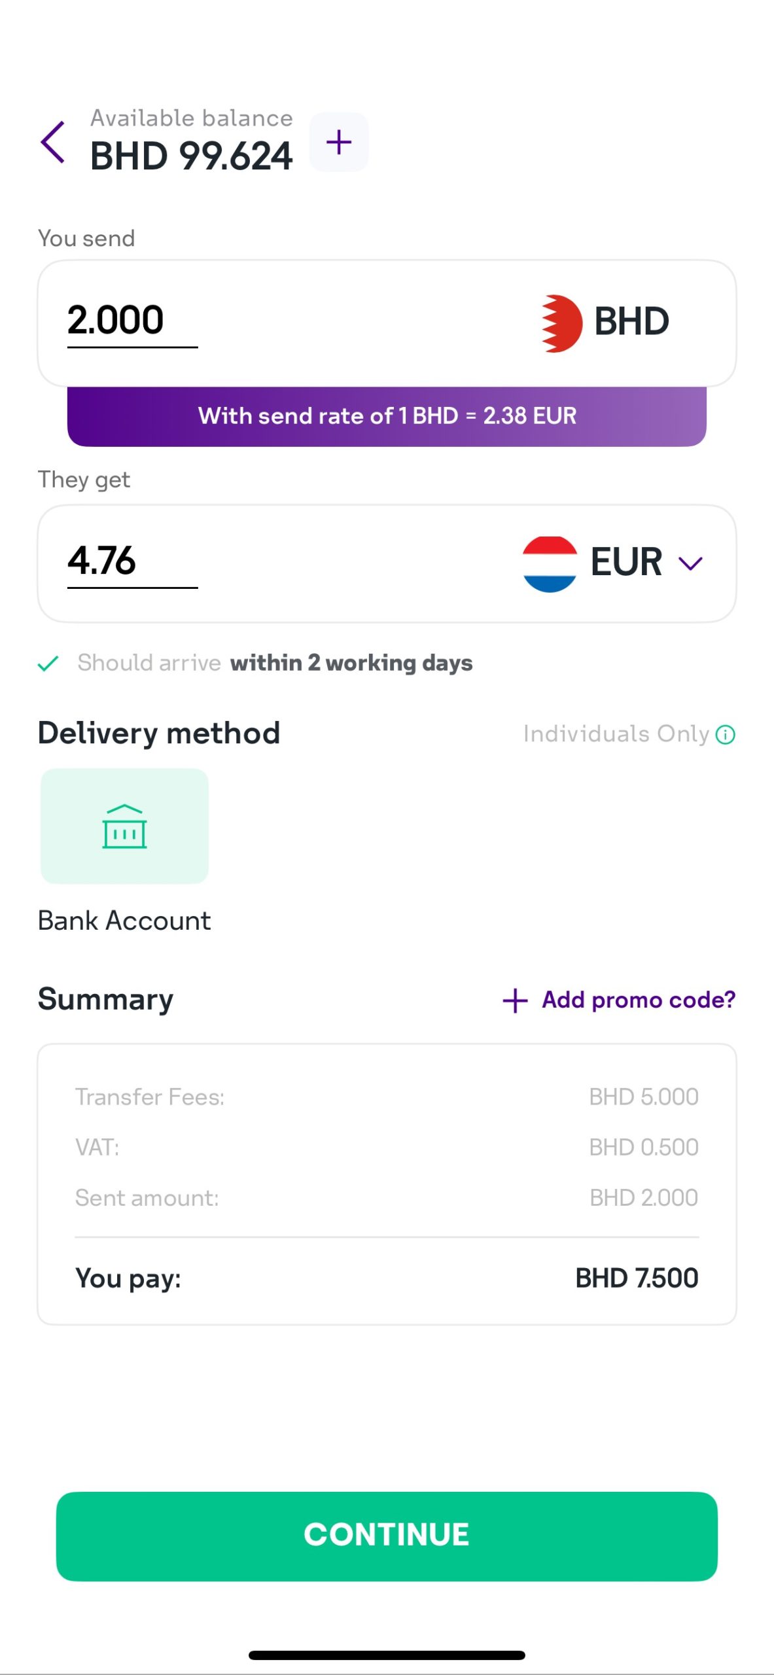
Task: Tap the plus icon beside promo code
Action: tap(515, 1000)
